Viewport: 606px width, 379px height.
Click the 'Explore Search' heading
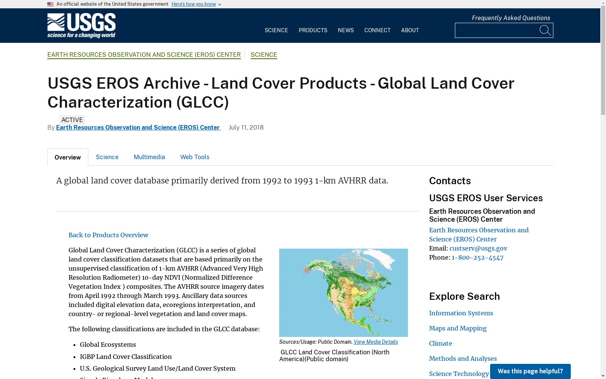pos(464,296)
